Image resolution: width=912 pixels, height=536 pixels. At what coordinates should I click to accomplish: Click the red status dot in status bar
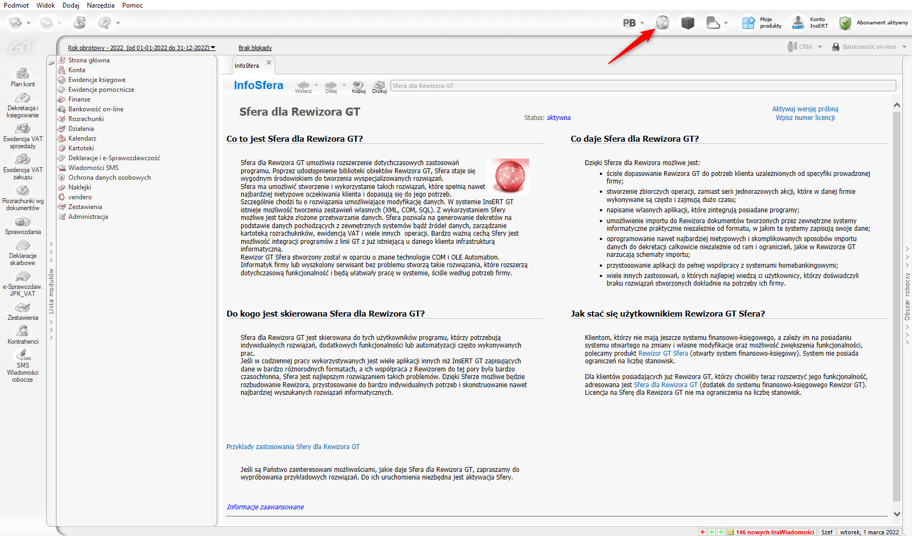(x=702, y=532)
